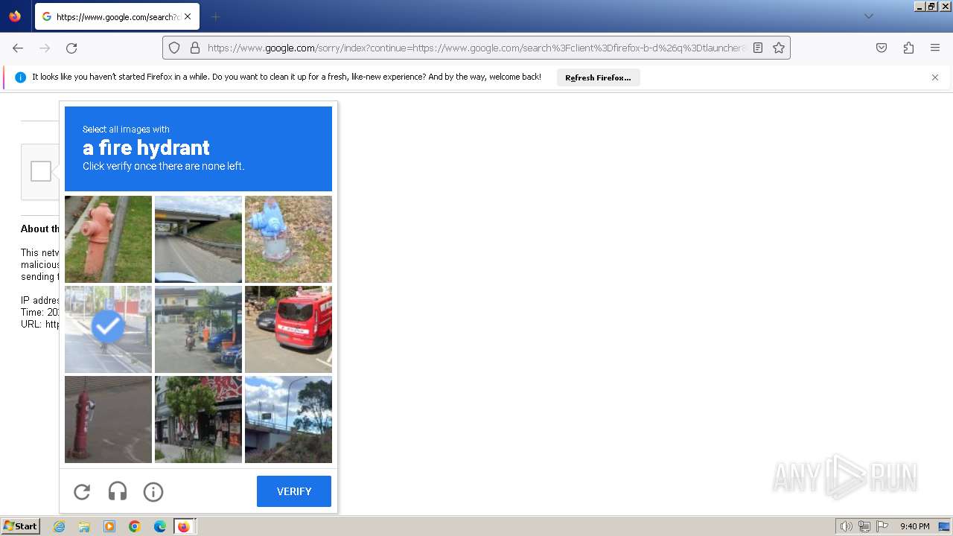Viewport: 953px width, 536px height.
Task: Go back to previous page
Action: click(x=18, y=48)
